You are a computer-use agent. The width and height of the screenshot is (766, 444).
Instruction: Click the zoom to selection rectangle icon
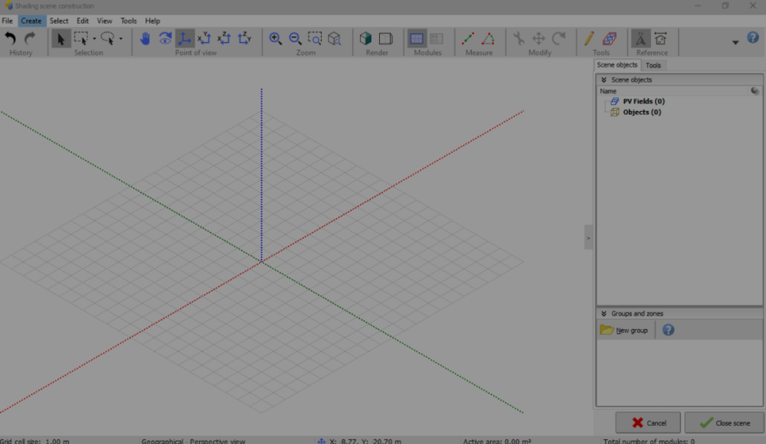[315, 38]
